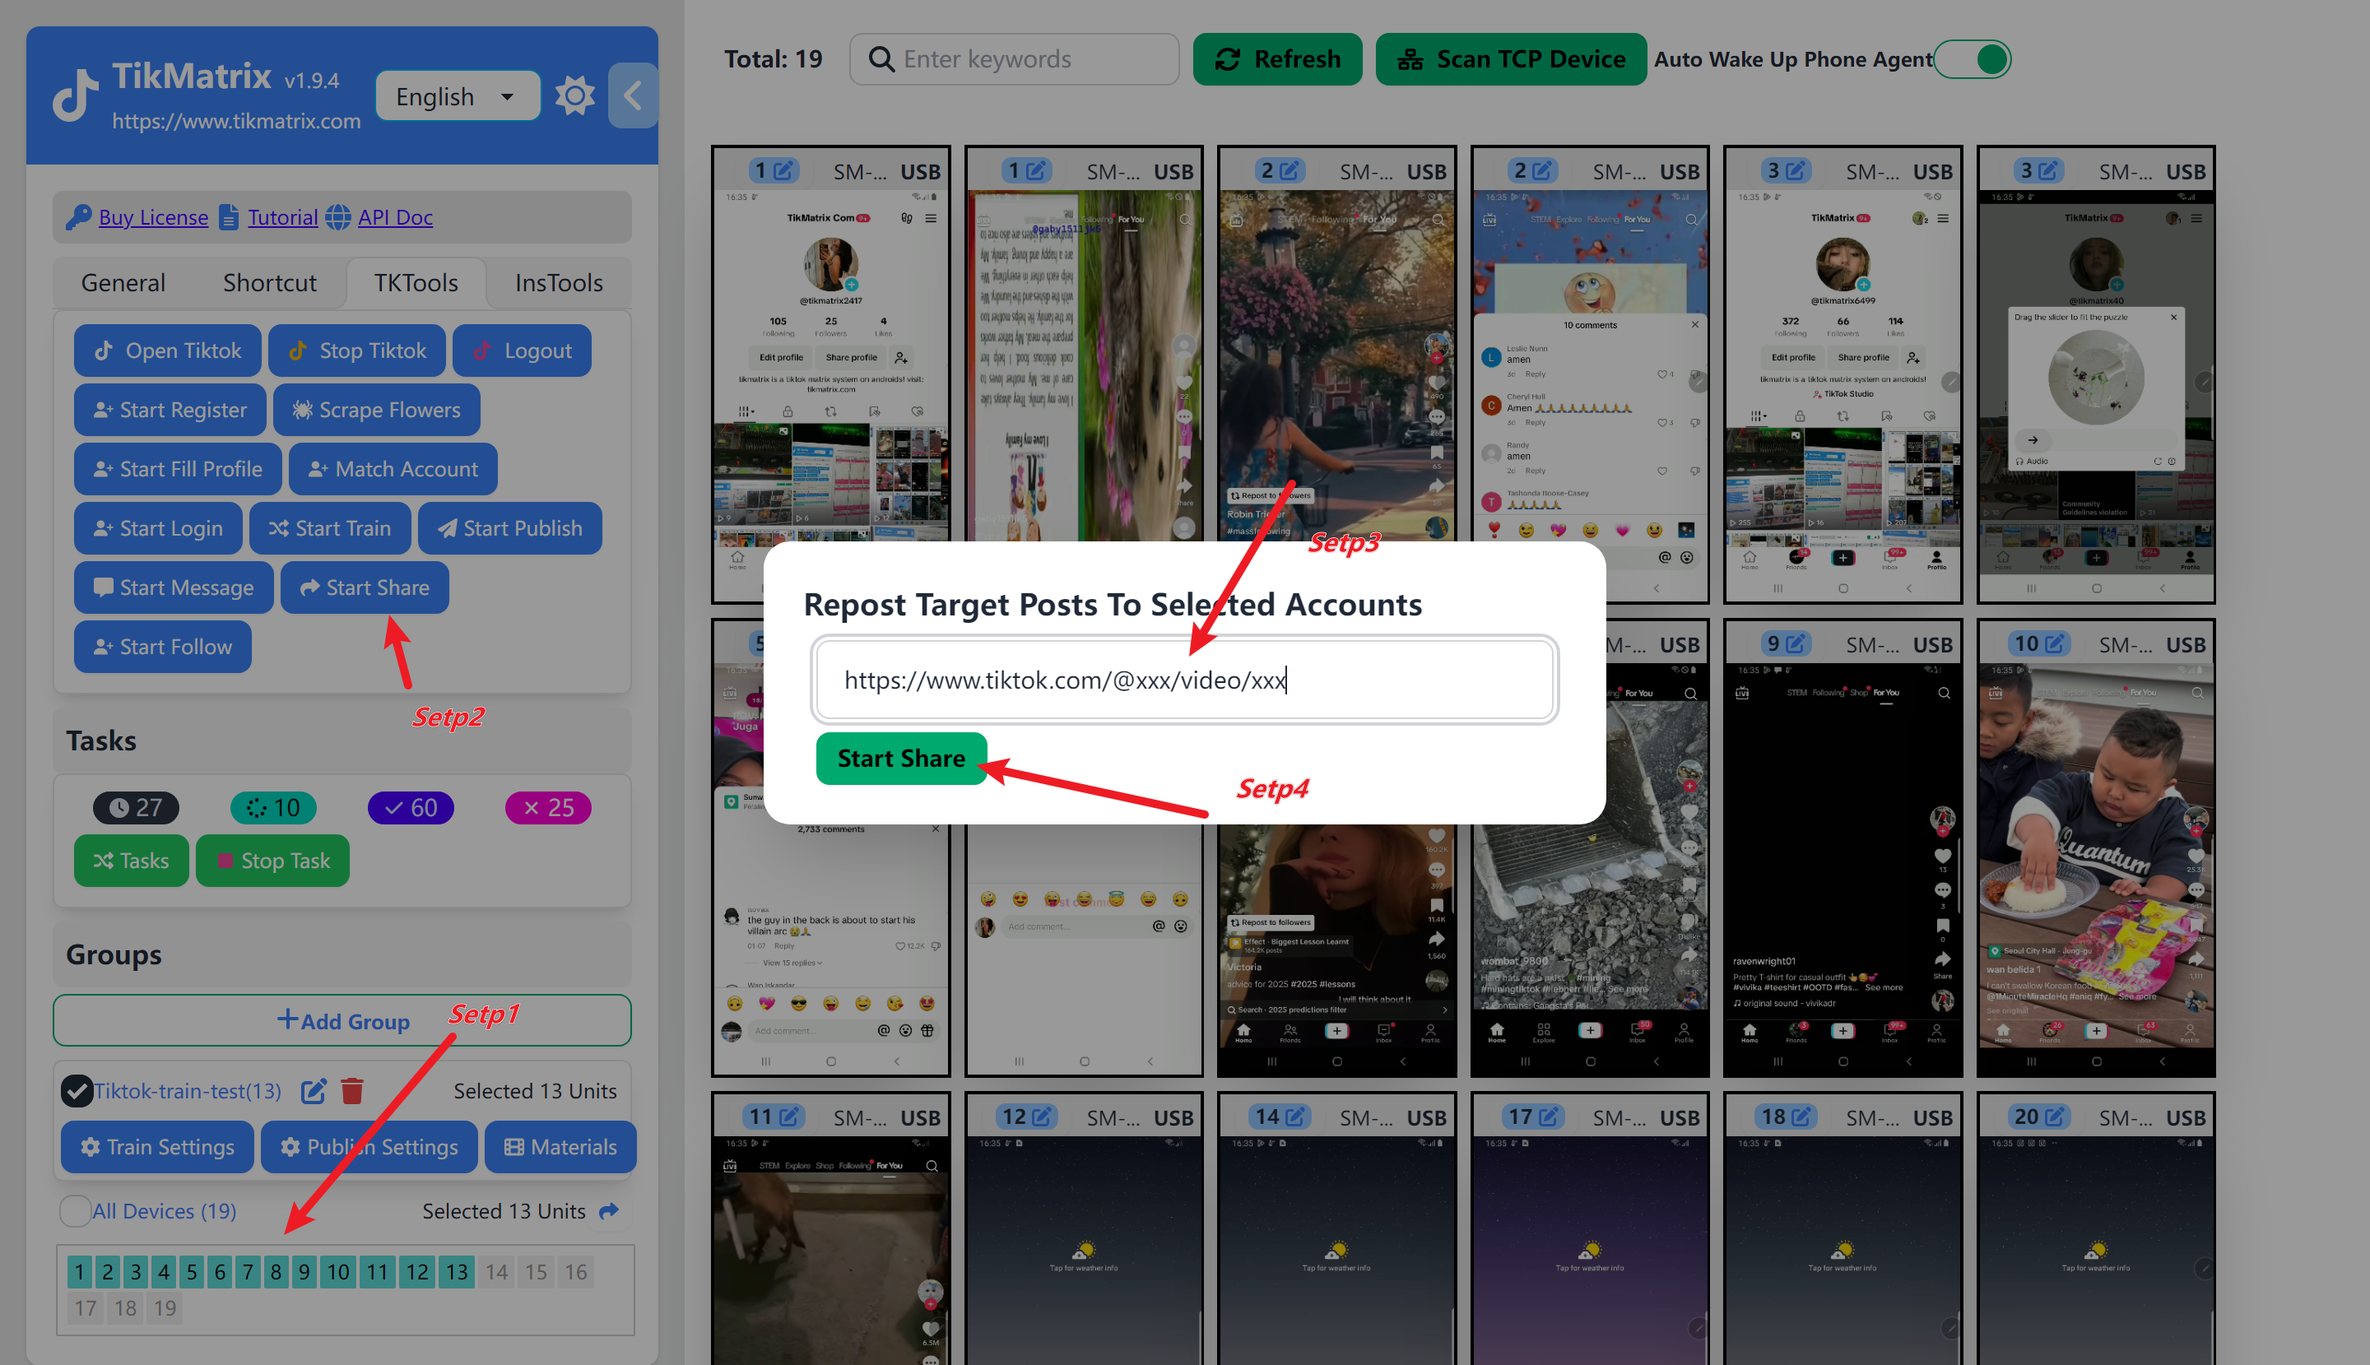
Task: Show failed tasks badge 25
Action: pyautogui.click(x=548, y=807)
